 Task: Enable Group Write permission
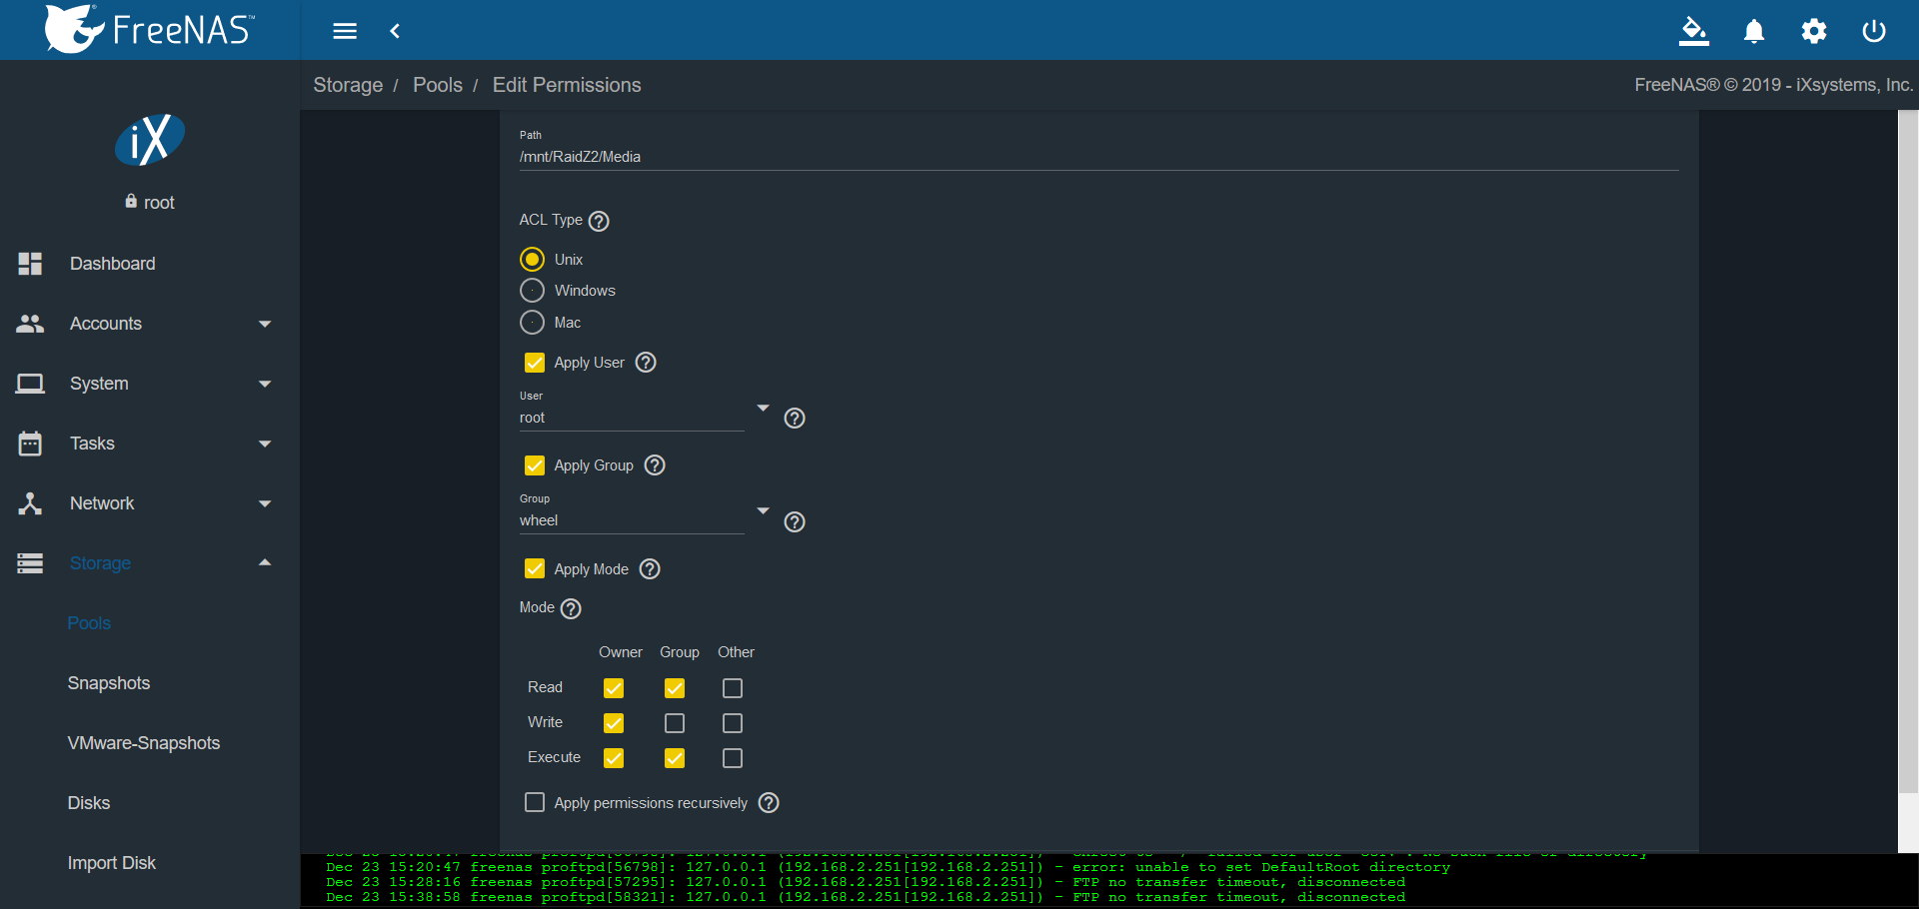pyautogui.click(x=675, y=723)
